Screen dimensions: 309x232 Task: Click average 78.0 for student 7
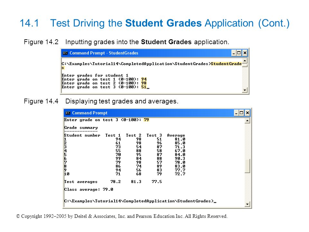pos(180,162)
